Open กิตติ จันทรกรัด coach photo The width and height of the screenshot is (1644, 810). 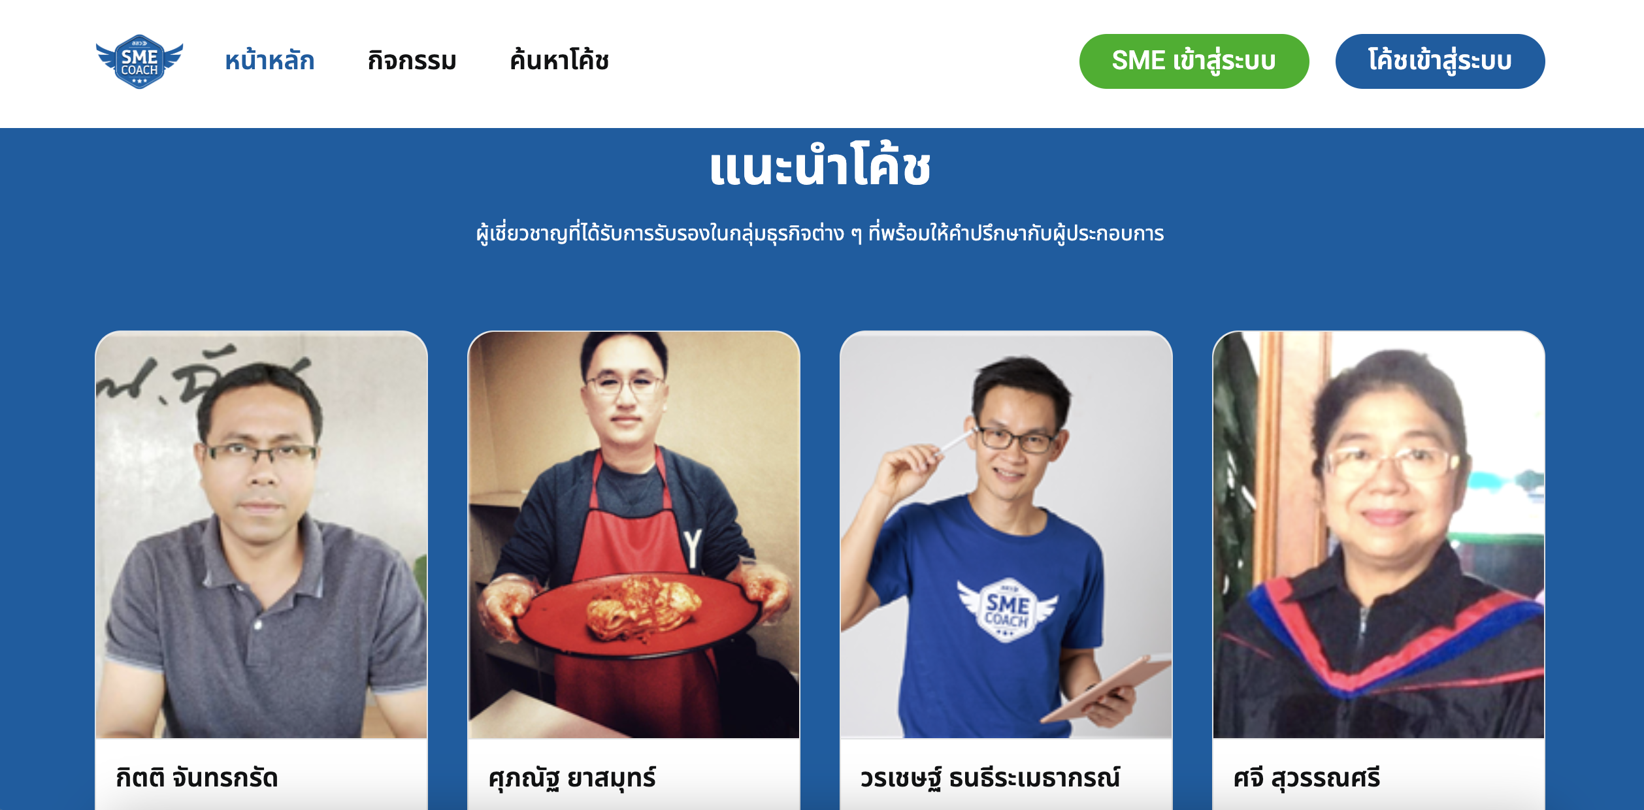coord(261,534)
